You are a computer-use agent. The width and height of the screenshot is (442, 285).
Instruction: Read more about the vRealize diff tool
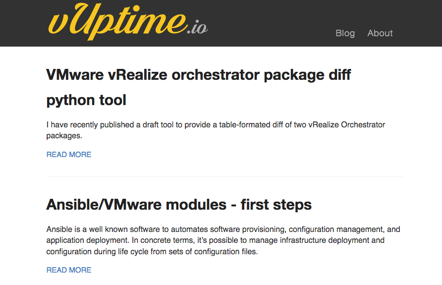coord(69,155)
